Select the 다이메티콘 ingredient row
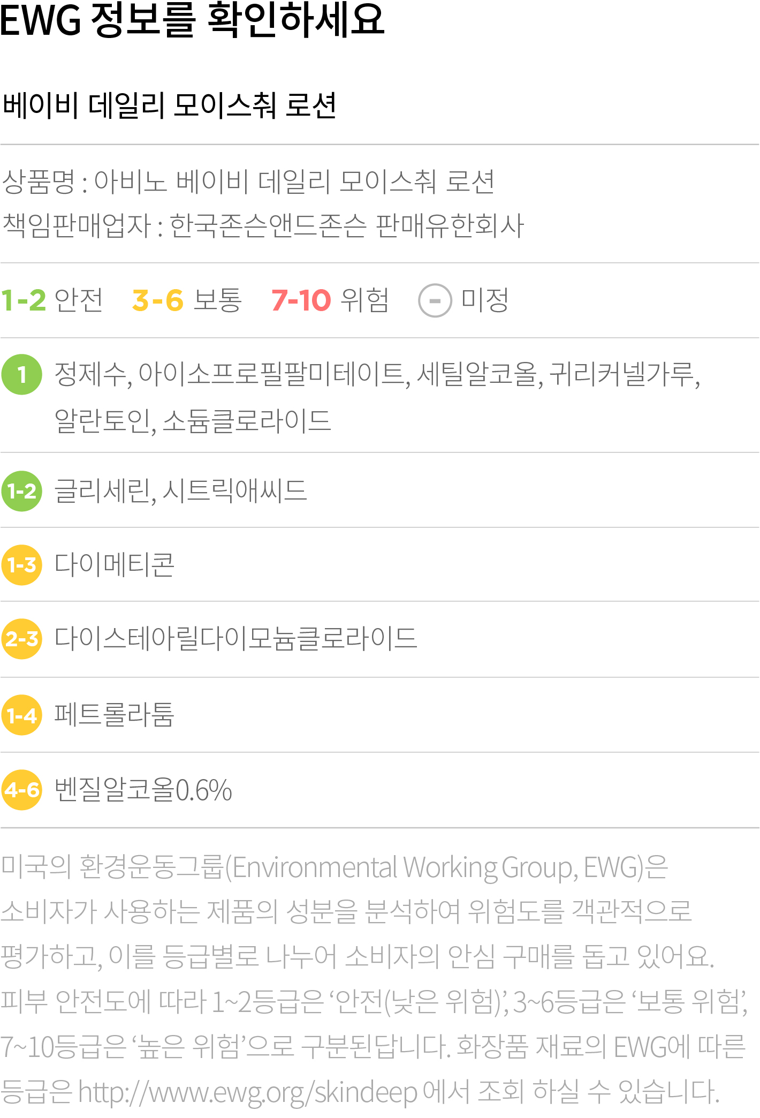This screenshot has width=760, height=1118. coord(380,565)
